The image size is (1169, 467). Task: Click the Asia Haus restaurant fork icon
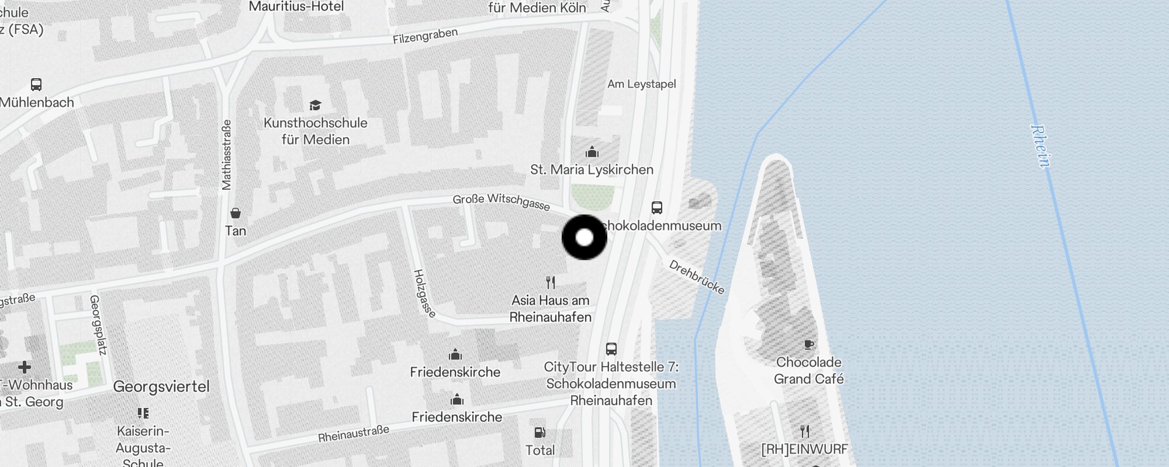click(x=551, y=283)
